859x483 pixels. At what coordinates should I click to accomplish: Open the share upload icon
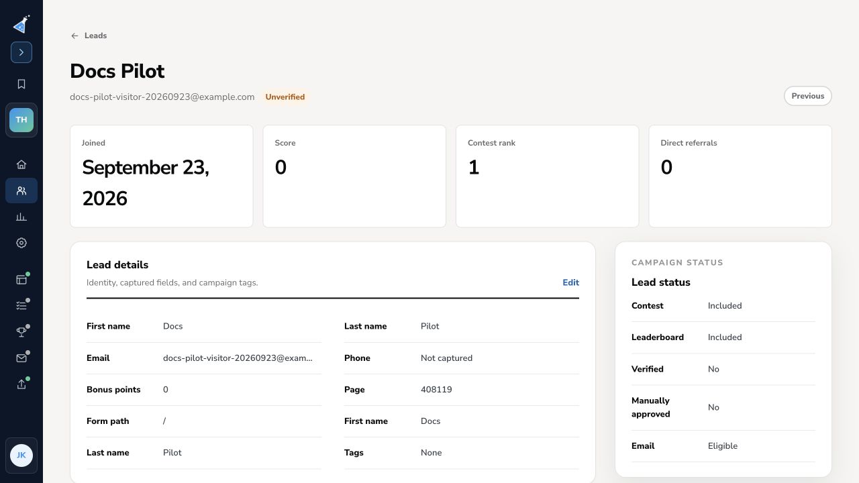click(21, 384)
